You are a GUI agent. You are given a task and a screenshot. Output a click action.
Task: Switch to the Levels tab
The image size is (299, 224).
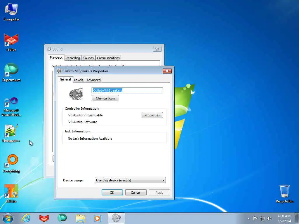(x=79, y=80)
